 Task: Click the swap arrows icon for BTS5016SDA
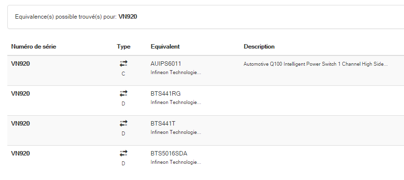pos(123,153)
